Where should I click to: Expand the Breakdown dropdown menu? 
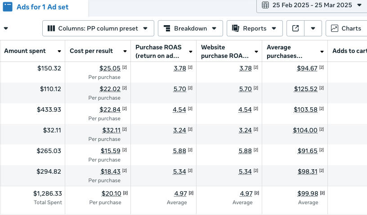(x=214, y=28)
